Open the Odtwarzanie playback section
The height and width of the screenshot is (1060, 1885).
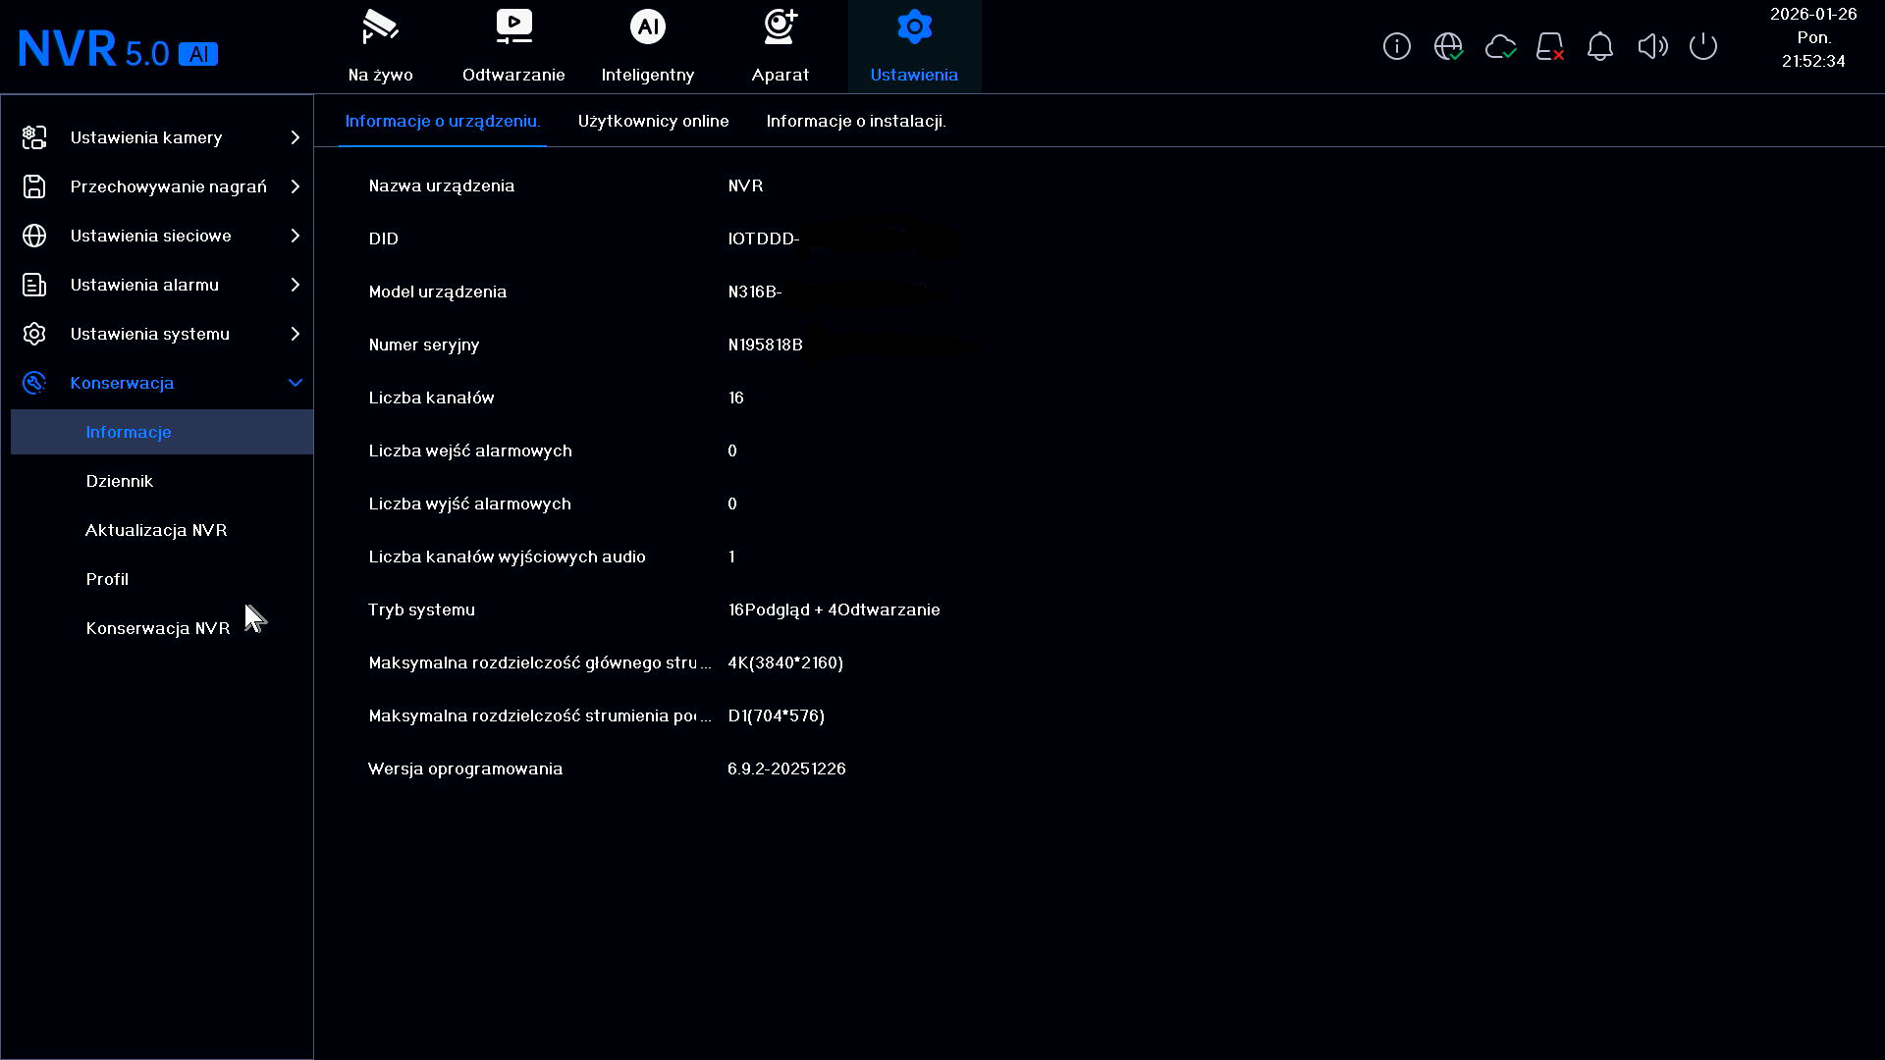coord(513,46)
